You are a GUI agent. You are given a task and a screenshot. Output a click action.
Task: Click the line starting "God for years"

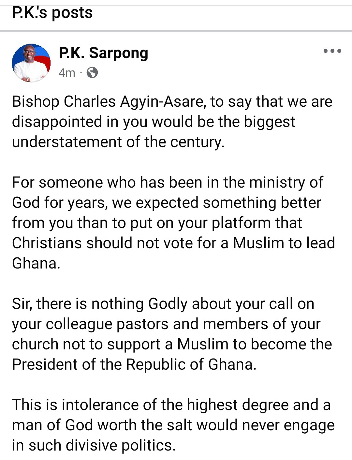(166, 203)
